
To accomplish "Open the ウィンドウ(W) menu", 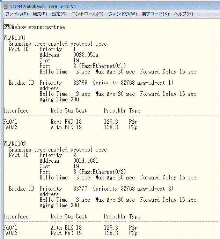I will pyautogui.click(x=122, y=14).
